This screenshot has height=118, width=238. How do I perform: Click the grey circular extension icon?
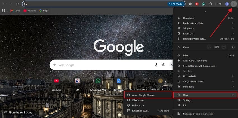[190, 4]
